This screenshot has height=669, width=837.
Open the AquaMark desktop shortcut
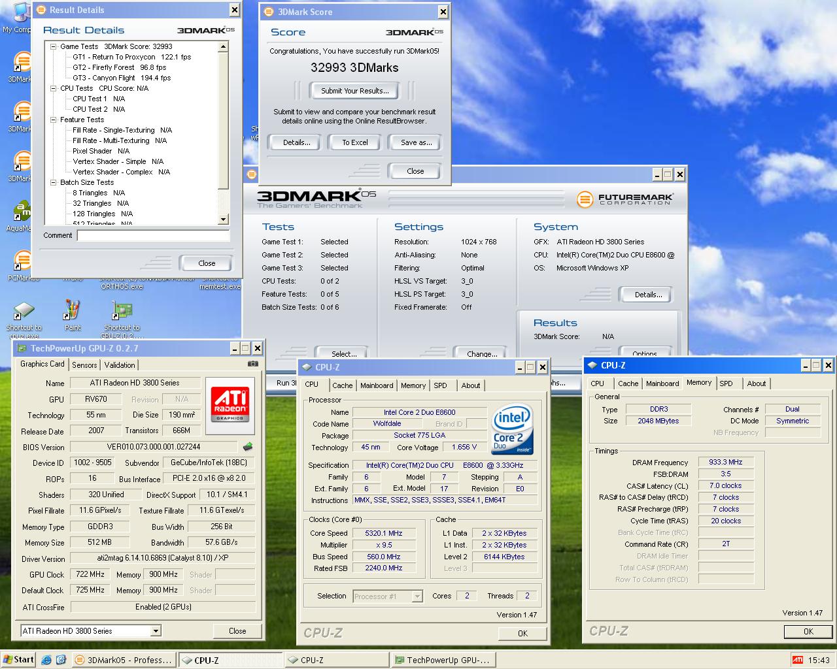point(21,216)
